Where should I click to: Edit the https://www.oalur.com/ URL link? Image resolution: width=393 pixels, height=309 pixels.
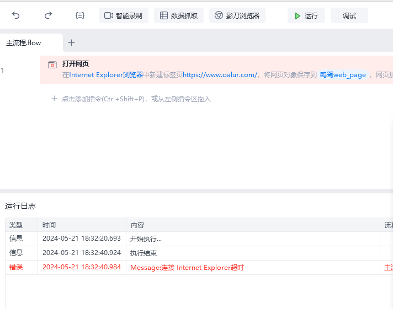tap(220, 75)
